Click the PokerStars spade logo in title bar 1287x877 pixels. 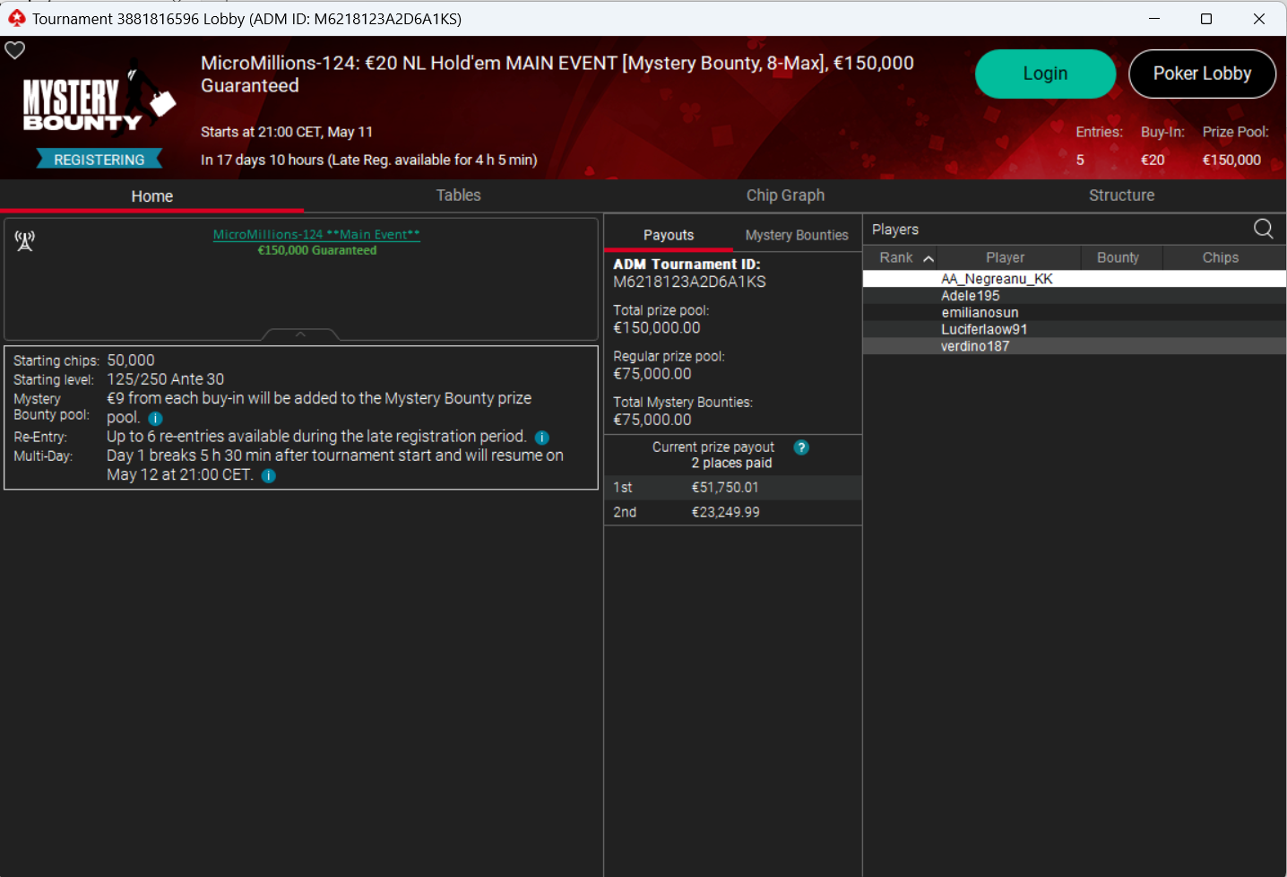click(16, 18)
